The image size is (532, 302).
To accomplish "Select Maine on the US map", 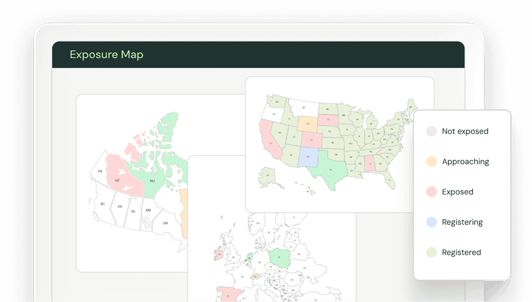I will tap(411, 107).
